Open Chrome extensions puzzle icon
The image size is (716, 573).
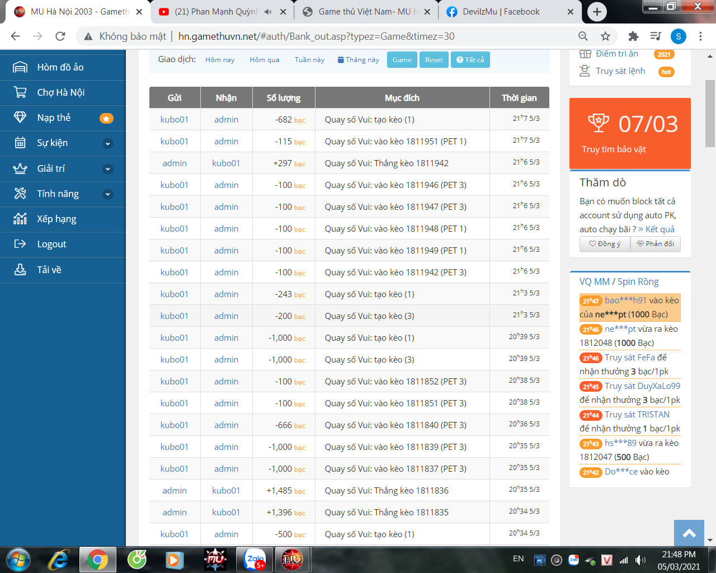point(633,36)
